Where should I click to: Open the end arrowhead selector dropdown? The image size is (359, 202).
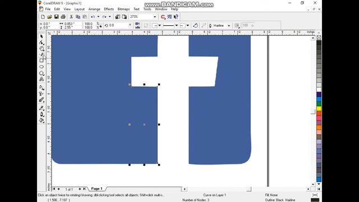click(x=188, y=25)
